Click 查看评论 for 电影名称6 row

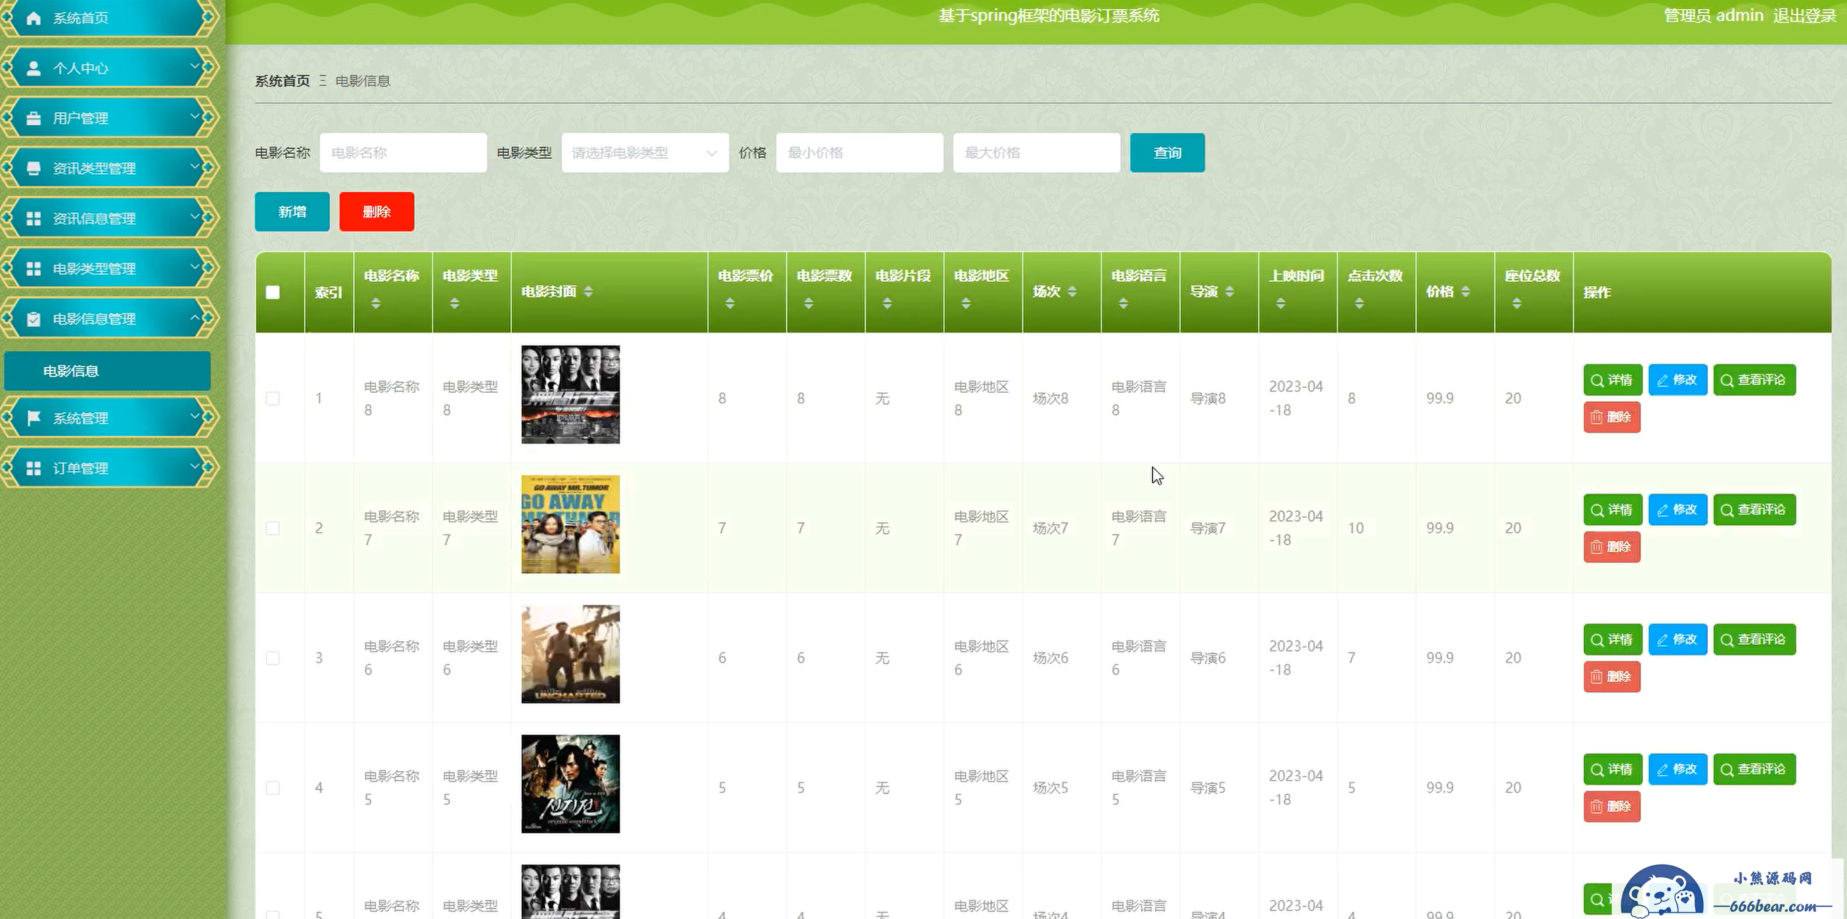click(x=1754, y=639)
